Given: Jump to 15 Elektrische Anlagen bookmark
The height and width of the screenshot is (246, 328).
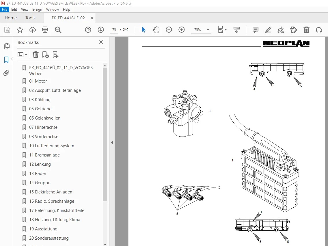Looking at the screenshot, I should 51,192.
